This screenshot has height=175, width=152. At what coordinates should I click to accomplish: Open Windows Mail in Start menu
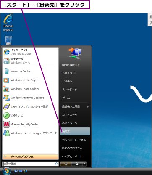pyautogui.click(x=30, y=61)
